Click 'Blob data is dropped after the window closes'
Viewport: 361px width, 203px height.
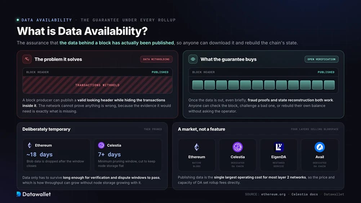[55, 163]
